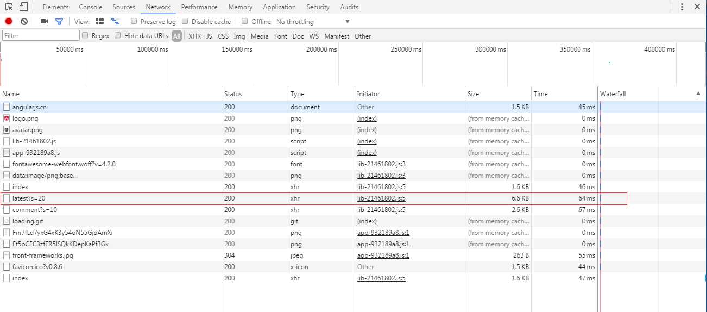This screenshot has width=707, height=312.
Task: Enable the Regex filter checkbox
Action: (85, 35)
